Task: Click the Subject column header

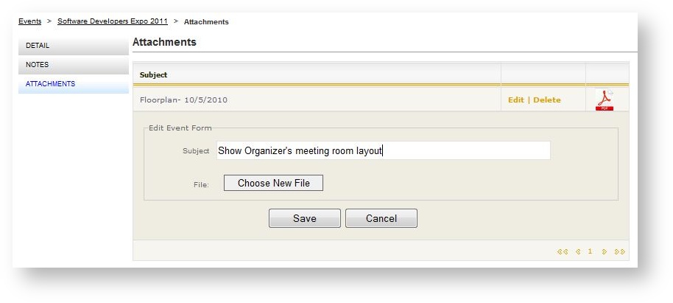Action: 154,74
